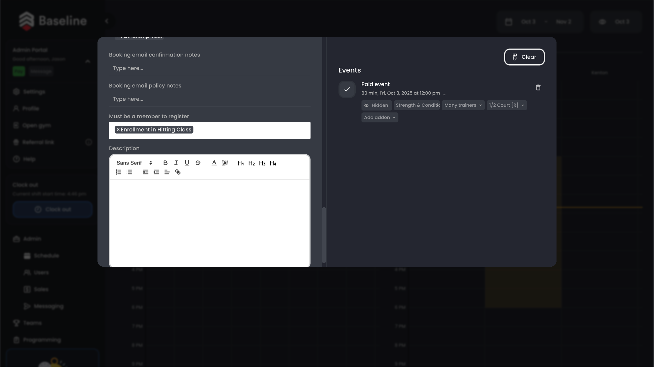Start an ordered numbered list
Viewport: 654px width, 367px height.
[x=118, y=172]
